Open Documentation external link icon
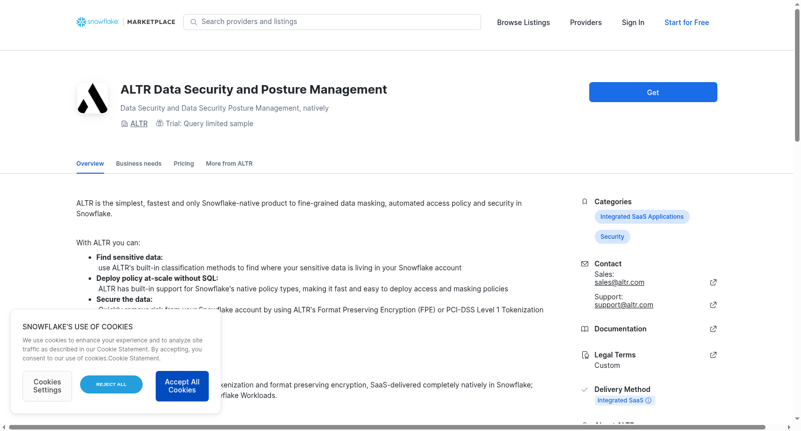The image size is (801, 431). pos(713,329)
